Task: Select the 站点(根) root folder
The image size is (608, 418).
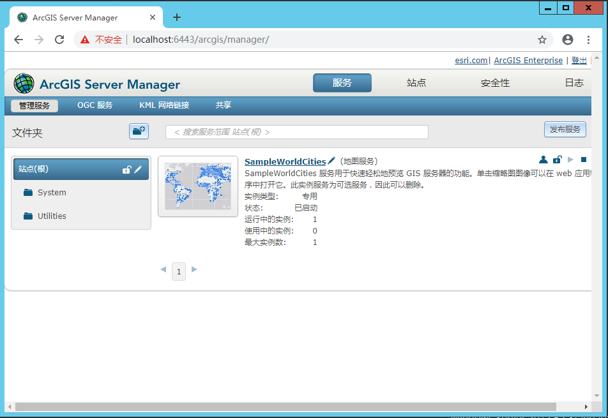Action: 81,169
